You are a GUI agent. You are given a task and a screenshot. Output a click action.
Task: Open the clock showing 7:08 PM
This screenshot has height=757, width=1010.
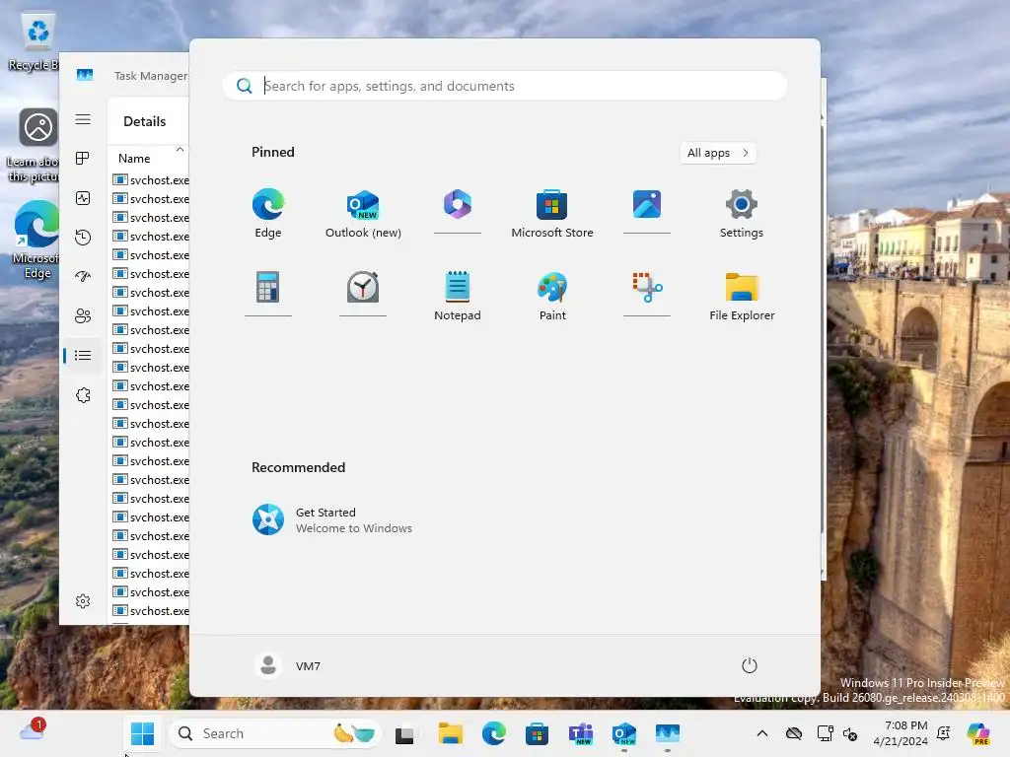pos(901,733)
